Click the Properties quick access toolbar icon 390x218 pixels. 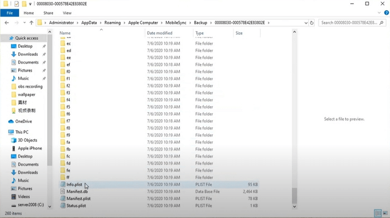(17, 4)
